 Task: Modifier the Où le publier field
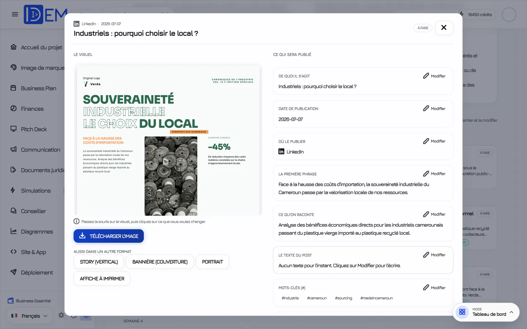[x=434, y=141]
